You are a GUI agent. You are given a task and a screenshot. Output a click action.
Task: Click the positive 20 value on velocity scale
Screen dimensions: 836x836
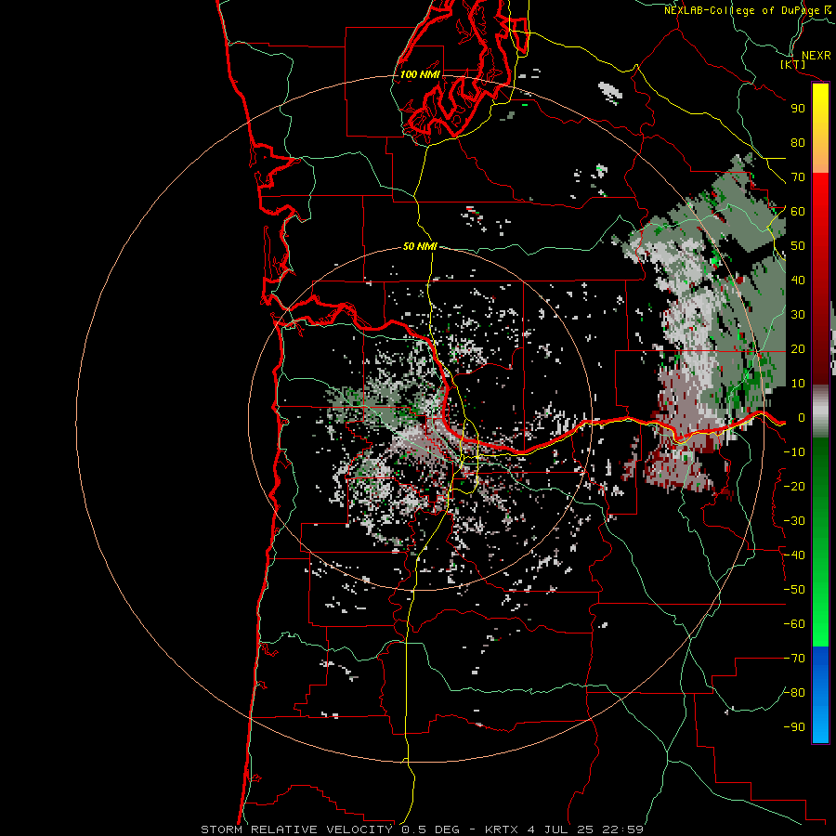click(x=798, y=348)
